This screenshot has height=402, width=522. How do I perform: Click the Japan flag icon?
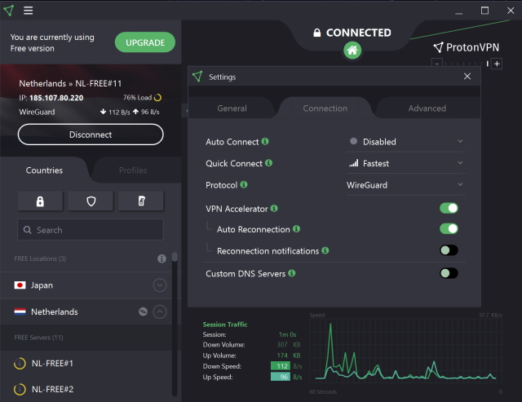tap(20, 285)
